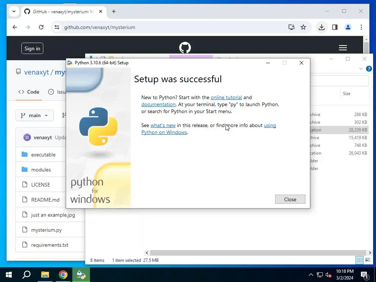Show hidden system tray icons

pos(311,275)
